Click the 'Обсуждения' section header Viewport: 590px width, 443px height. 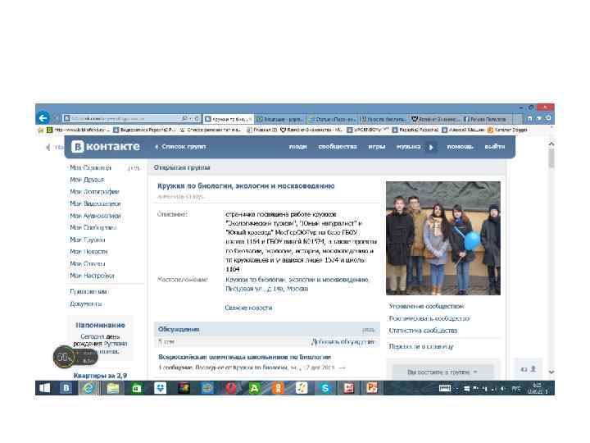point(179,330)
